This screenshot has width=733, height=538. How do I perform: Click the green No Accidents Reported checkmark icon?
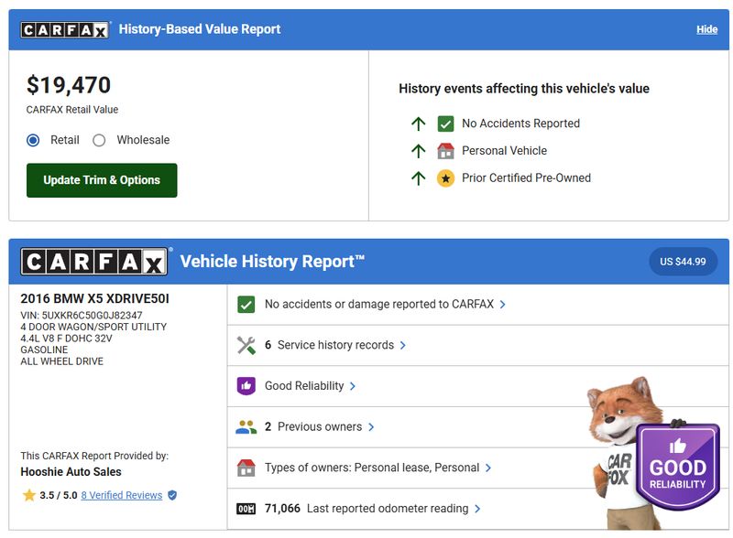pyautogui.click(x=445, y=124)
